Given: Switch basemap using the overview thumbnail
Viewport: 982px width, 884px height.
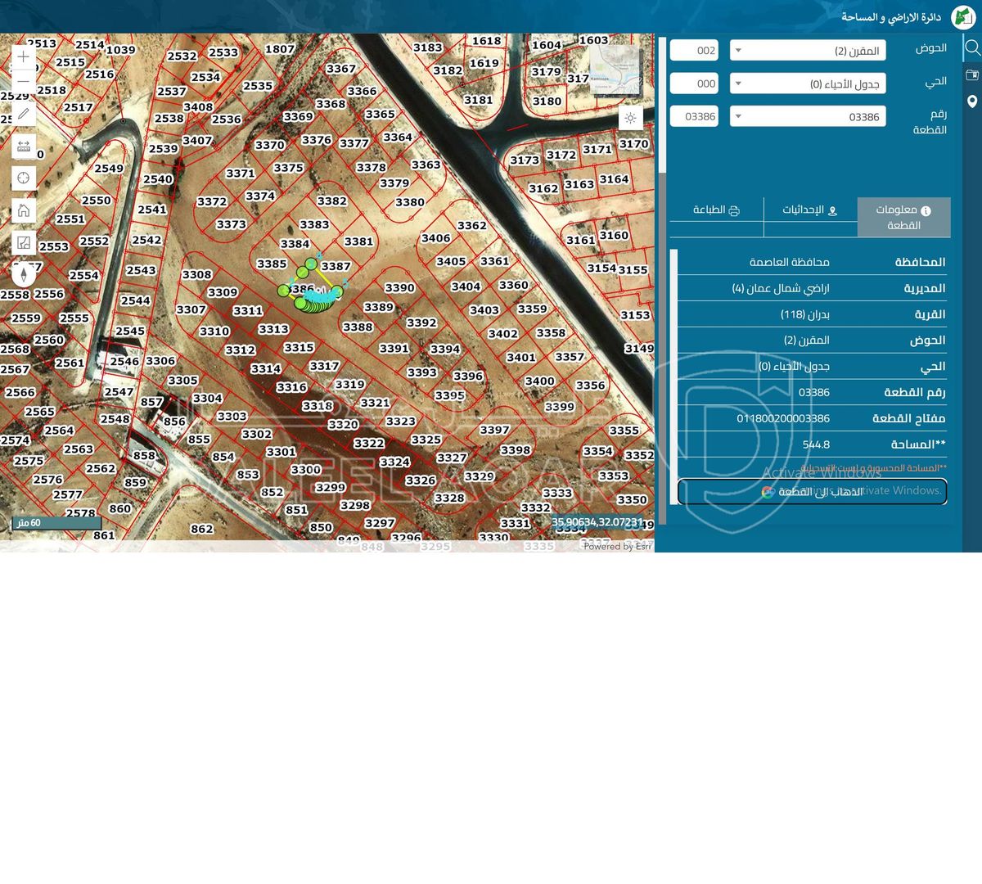Looking at the screenshot, I should pos(615,70).
